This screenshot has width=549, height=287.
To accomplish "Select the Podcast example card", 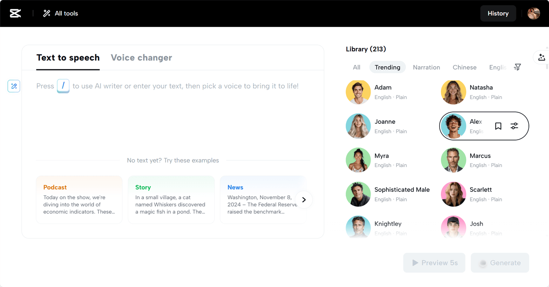I will [79, 200].
